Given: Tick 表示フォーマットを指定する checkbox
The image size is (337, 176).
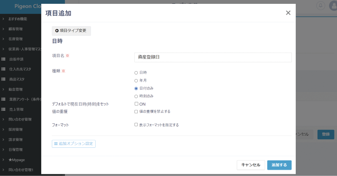Looking at the screenshot, I should [x=136, y=125].
